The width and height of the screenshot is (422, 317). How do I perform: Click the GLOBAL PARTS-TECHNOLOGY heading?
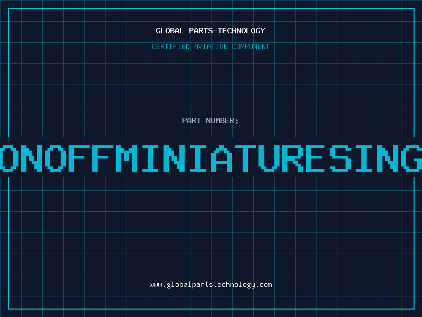pos(210,31)
